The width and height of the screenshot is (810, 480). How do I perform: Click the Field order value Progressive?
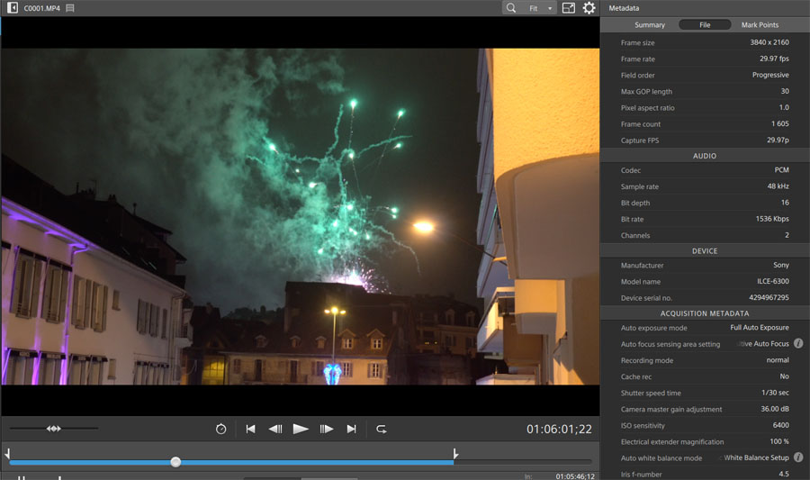click(x=770, y=75)
